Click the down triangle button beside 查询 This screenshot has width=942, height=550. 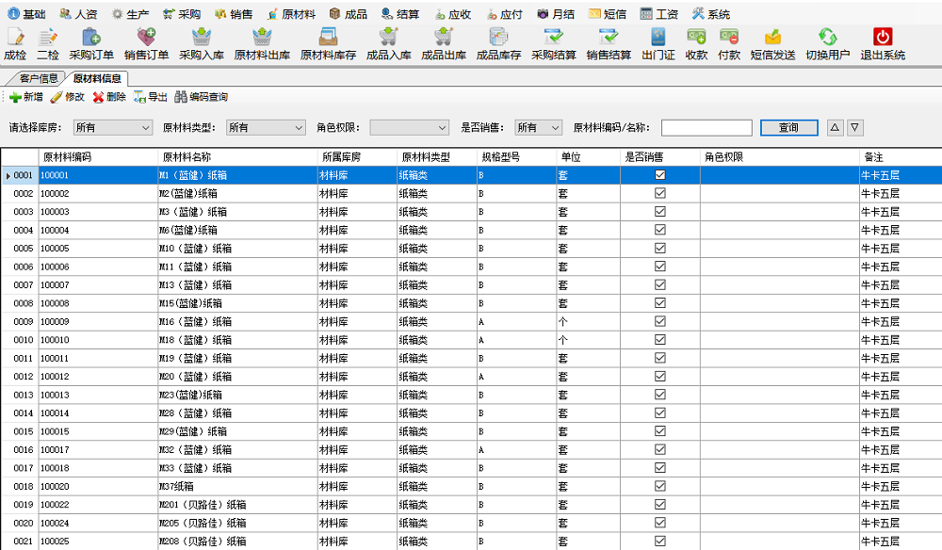[x=854, y=128]
